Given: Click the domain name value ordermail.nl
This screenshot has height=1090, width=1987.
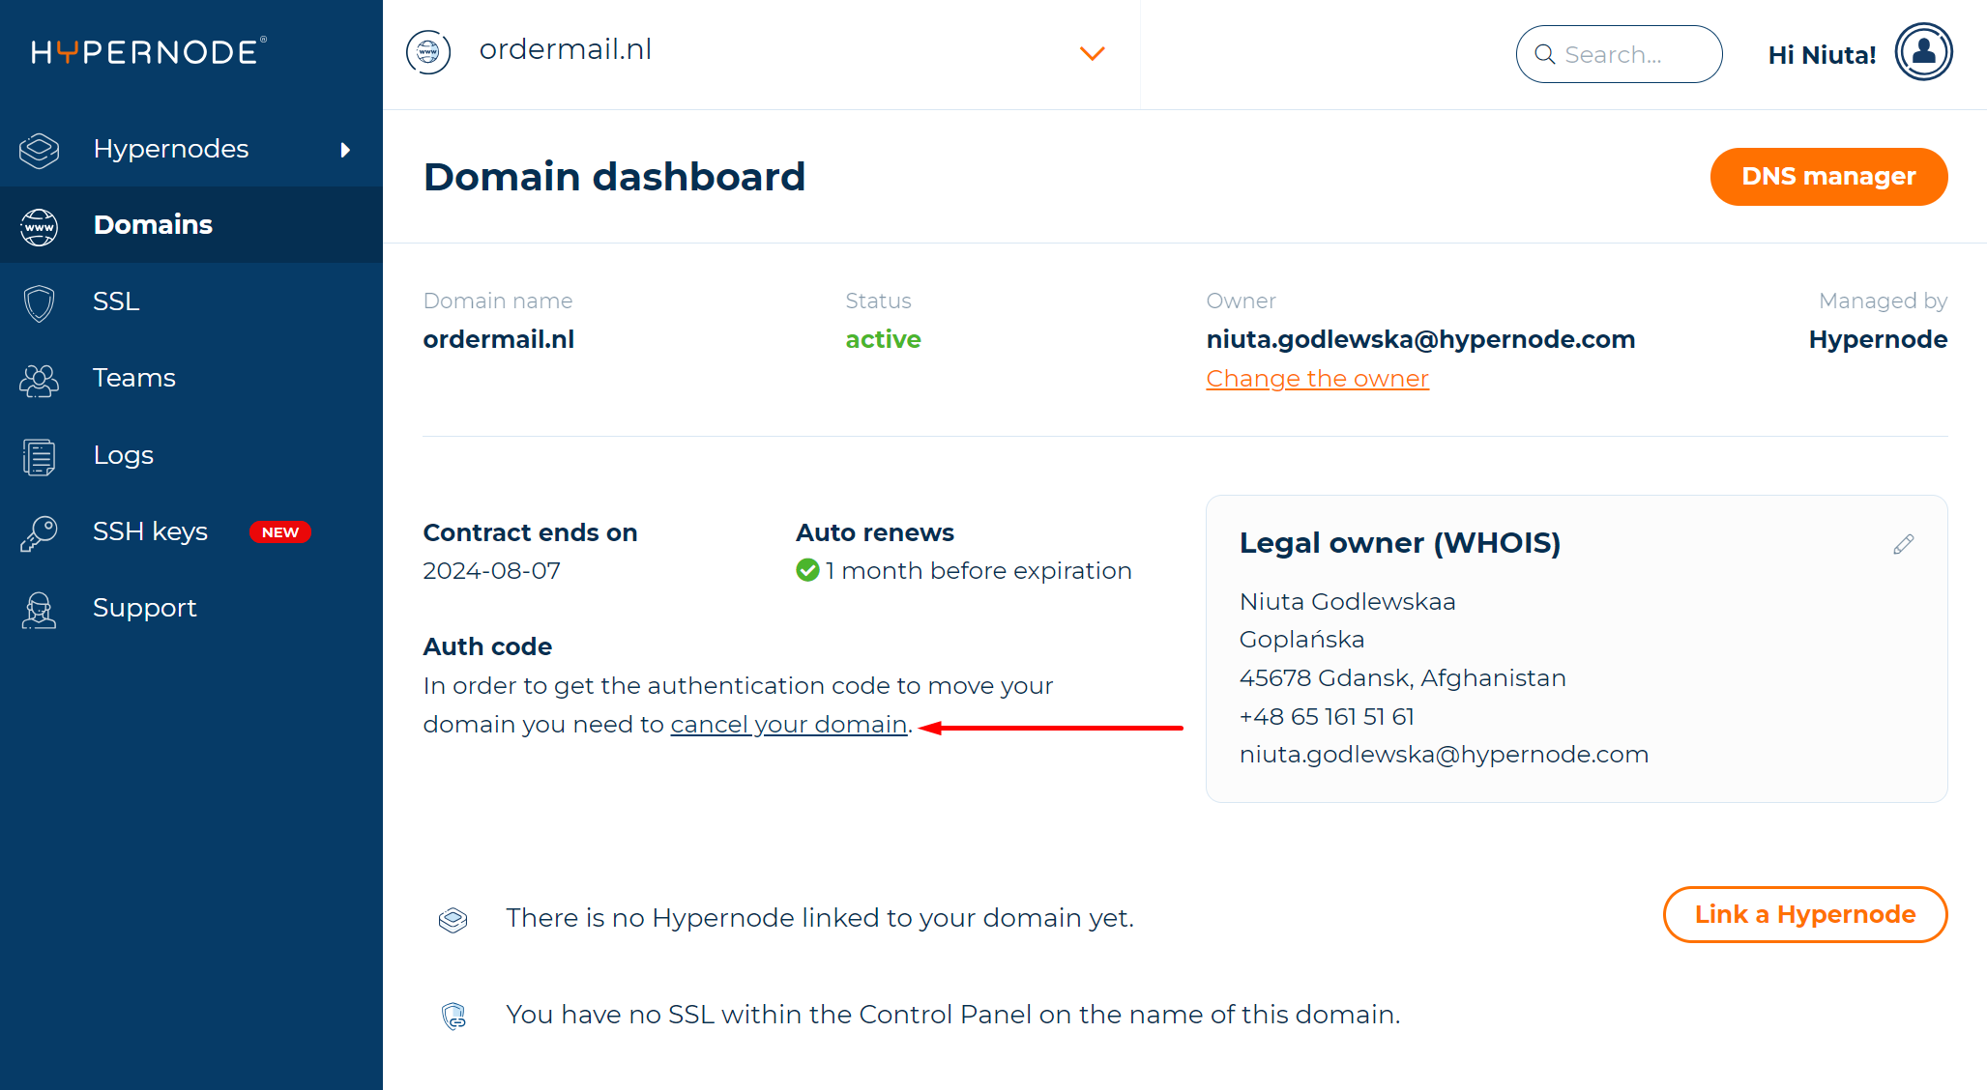Looking at the screenshot, I should point(499,339).
